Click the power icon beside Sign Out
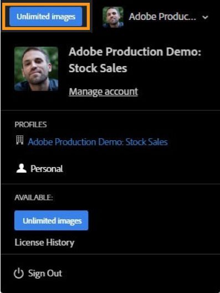The height and width of the screenshot is (293, 220). click(19, 274)
